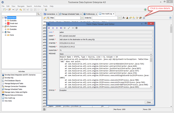Screen dimensions: 174x113
Task: Click the Order By ellipsis button
Action: pyautogui.click(x=120, y=18)
